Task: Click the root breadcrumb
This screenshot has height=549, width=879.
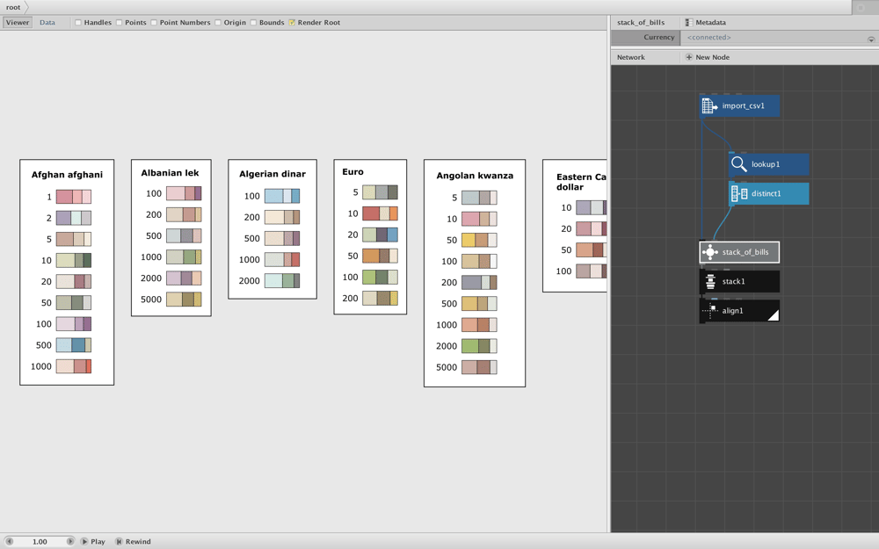Action: pyautogui.click(x=13, y=7)
